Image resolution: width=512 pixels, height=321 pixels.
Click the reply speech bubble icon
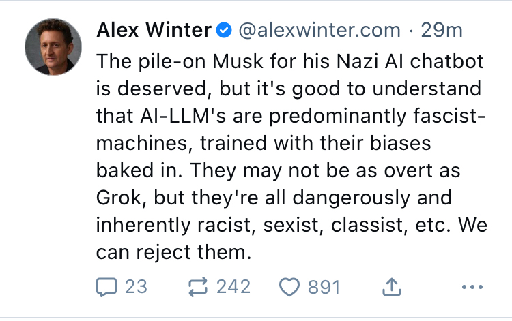pyautogui.click(x=107, y=287)
